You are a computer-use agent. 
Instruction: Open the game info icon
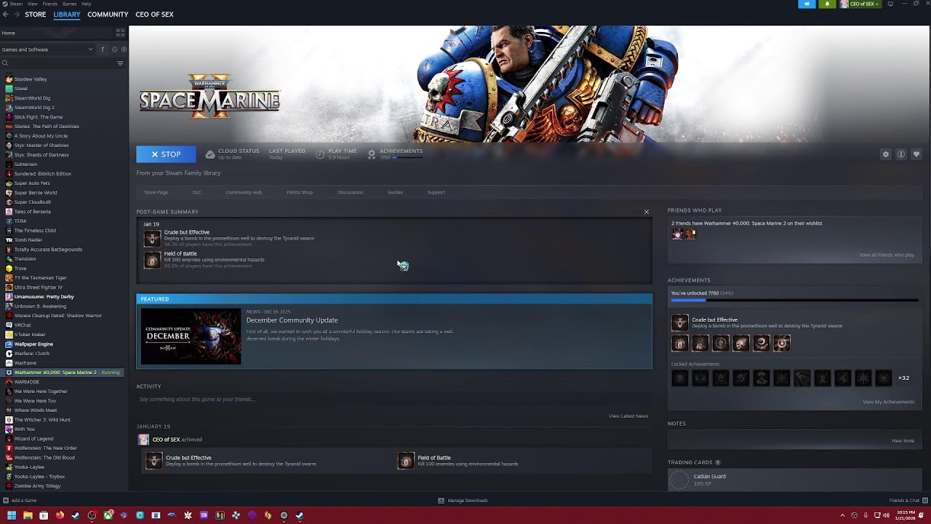[901, 154]
